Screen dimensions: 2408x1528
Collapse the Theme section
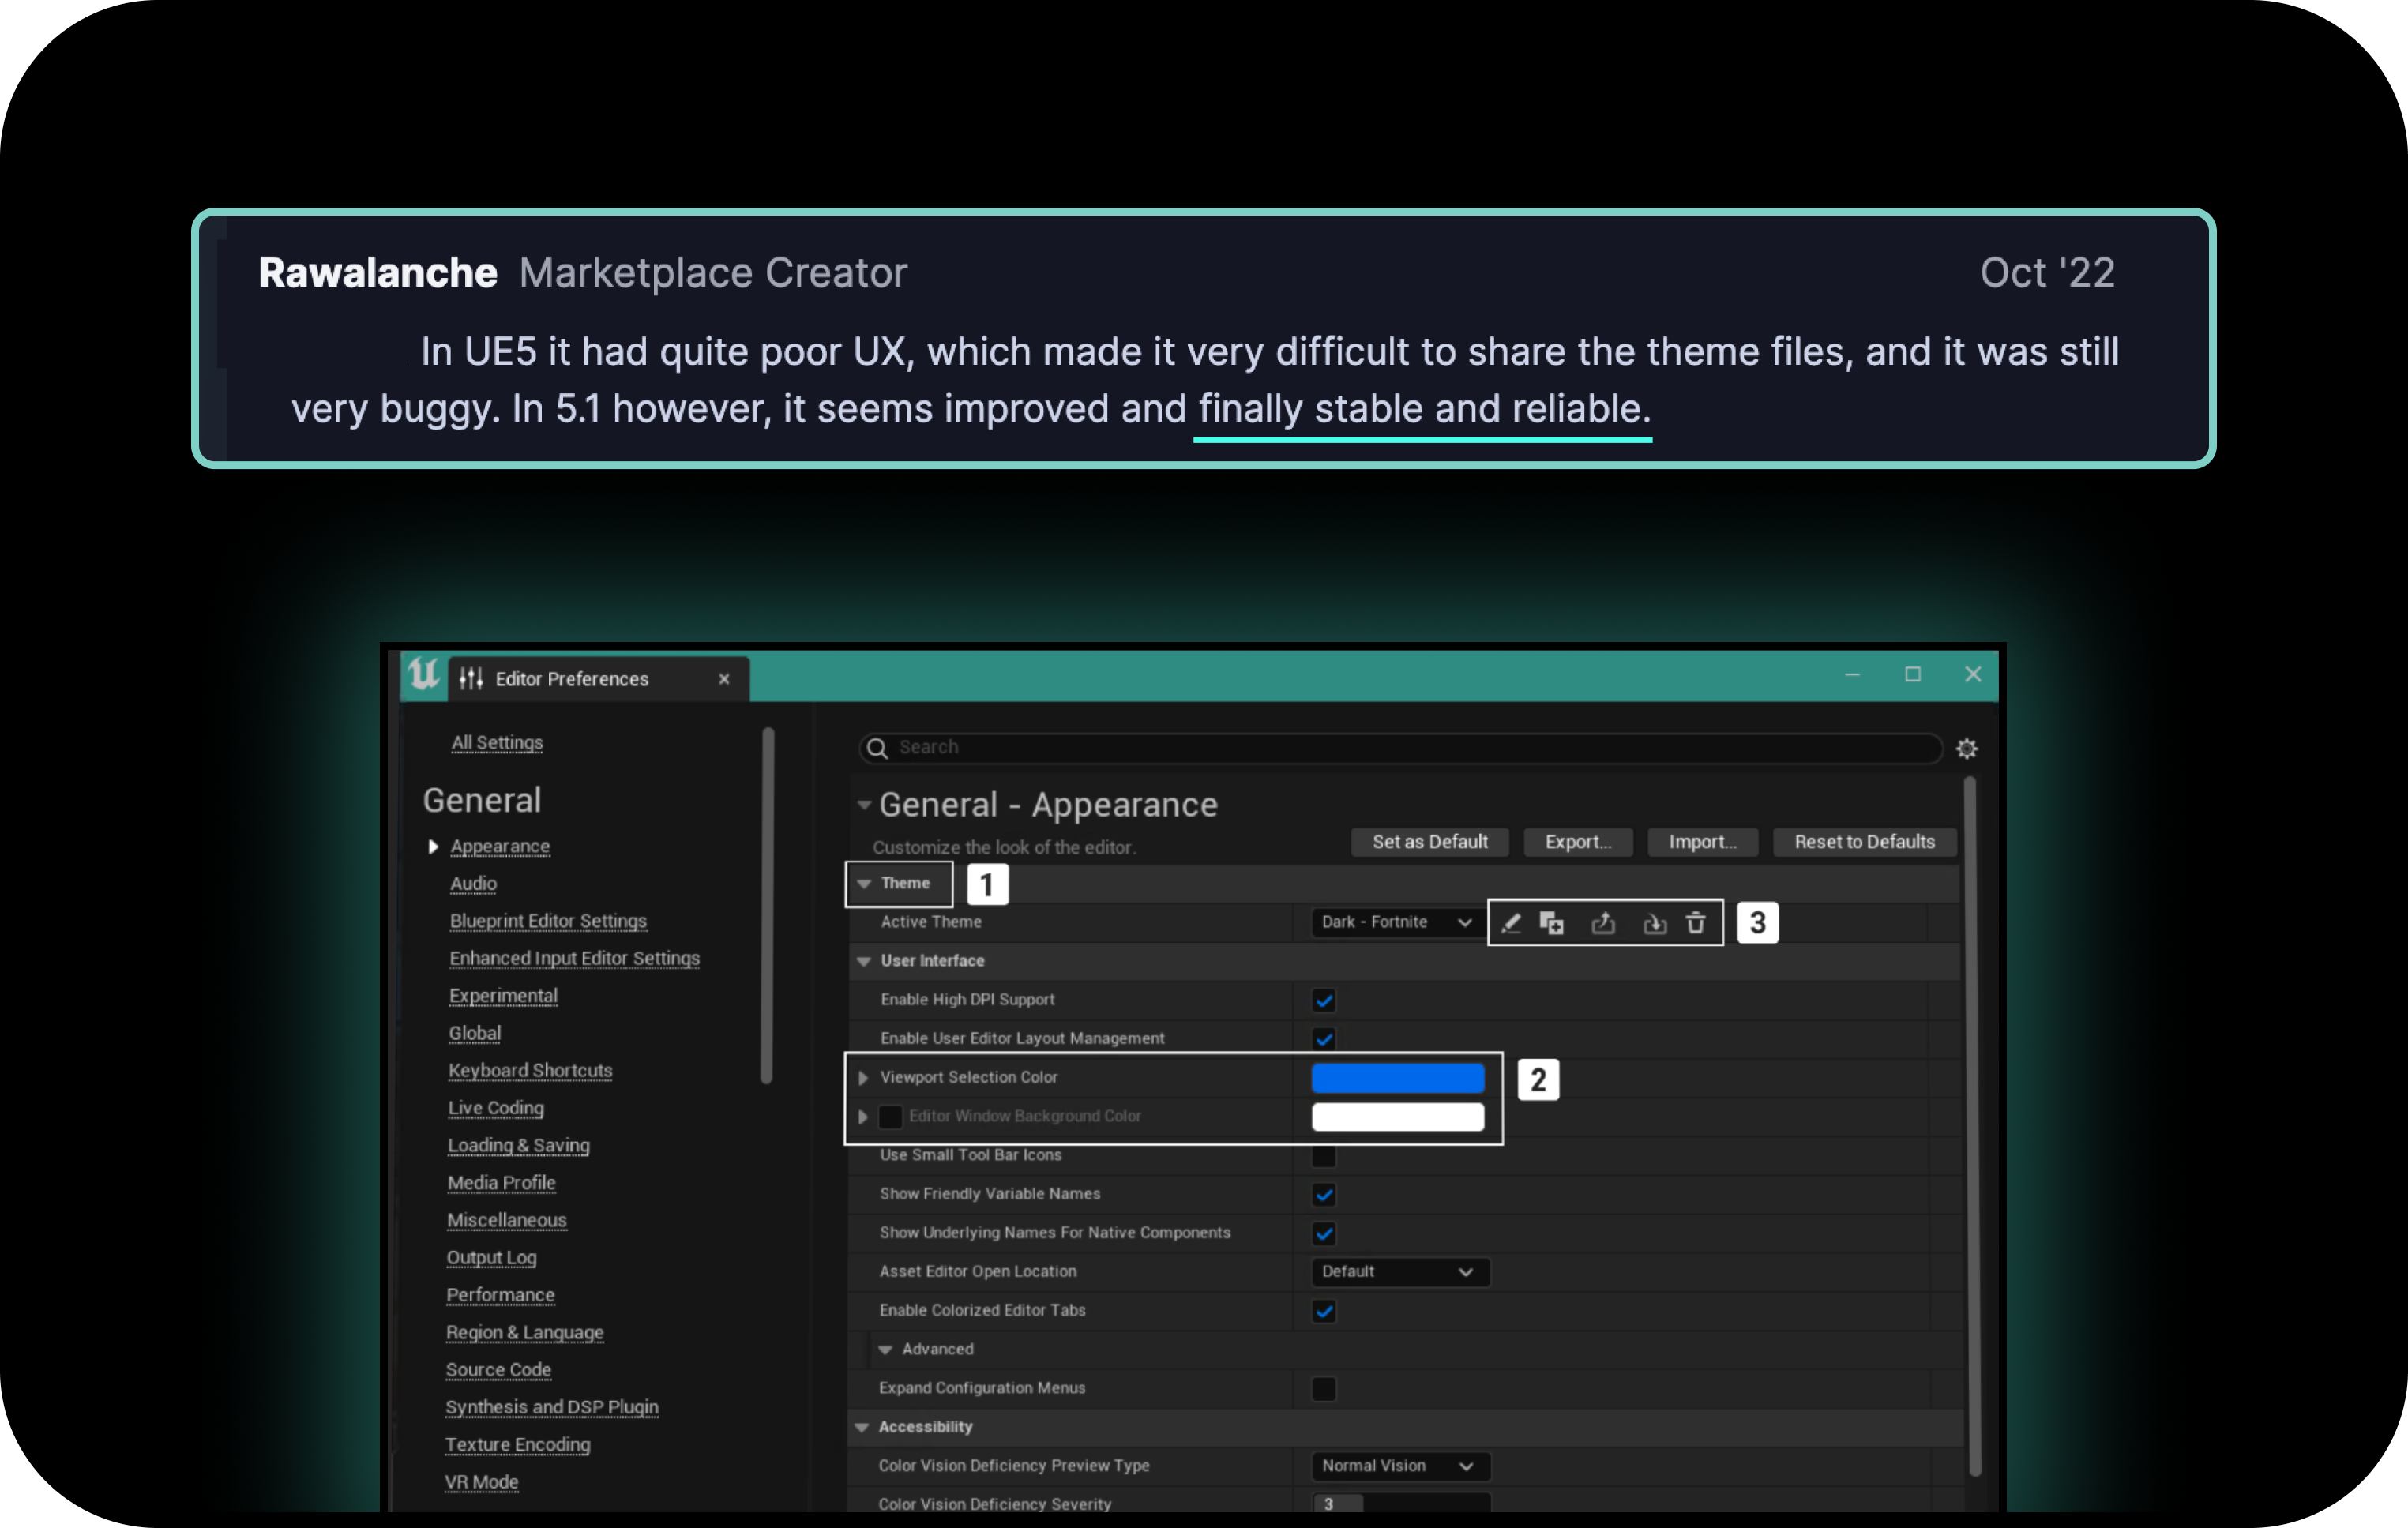pos(865,884)
